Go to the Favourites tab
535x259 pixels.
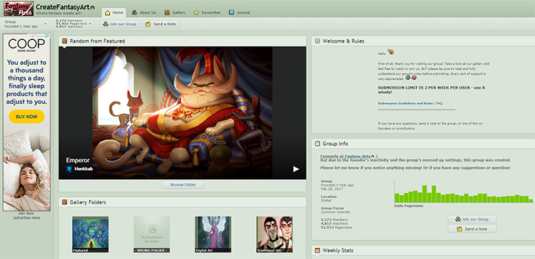click(x=207, y=13)
